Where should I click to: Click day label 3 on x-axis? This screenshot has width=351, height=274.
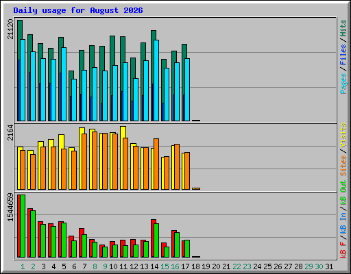[x=43, y=266]
